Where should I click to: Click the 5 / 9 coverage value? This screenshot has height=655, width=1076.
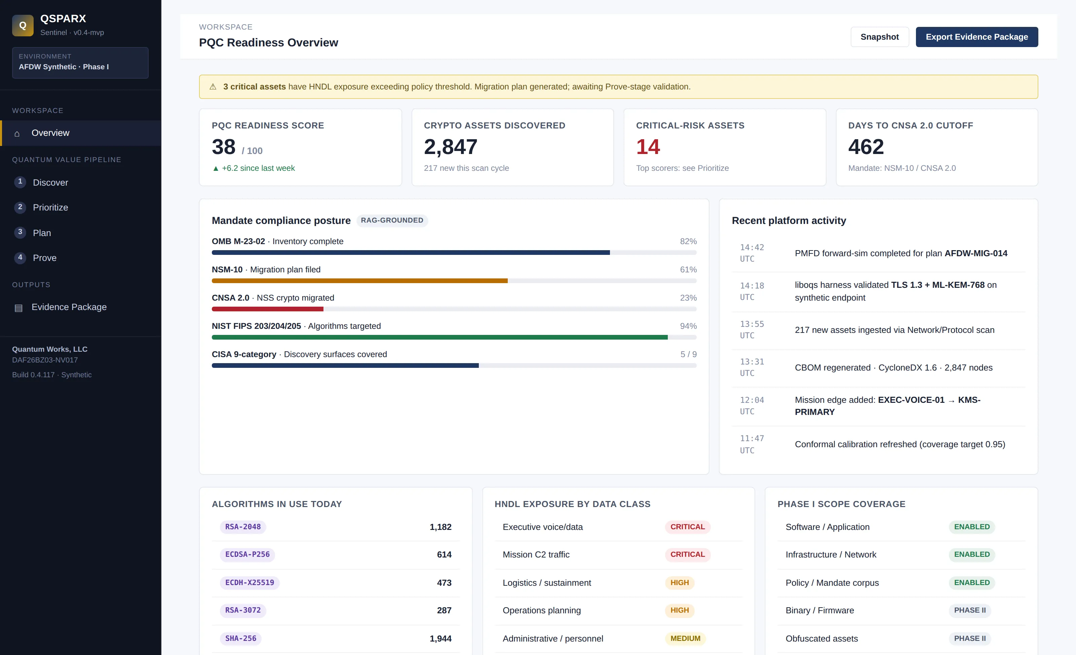[x=688, y=355]
